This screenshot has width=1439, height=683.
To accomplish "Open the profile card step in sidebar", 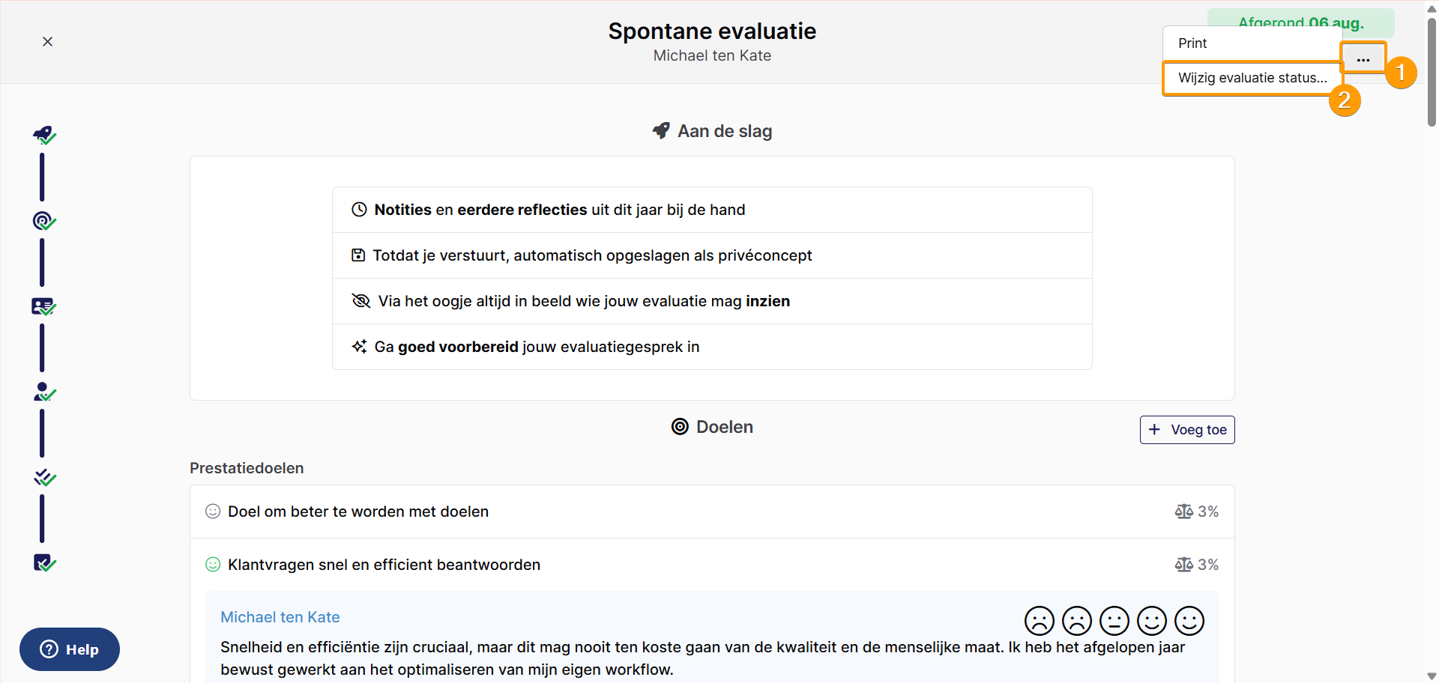I will [44, 306].
